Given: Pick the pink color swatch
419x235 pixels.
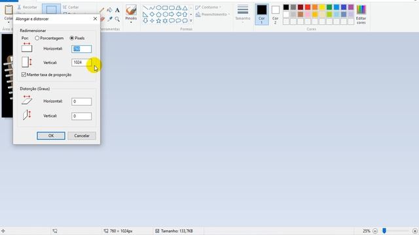Looking at the screenshot, I should [308, 14].
